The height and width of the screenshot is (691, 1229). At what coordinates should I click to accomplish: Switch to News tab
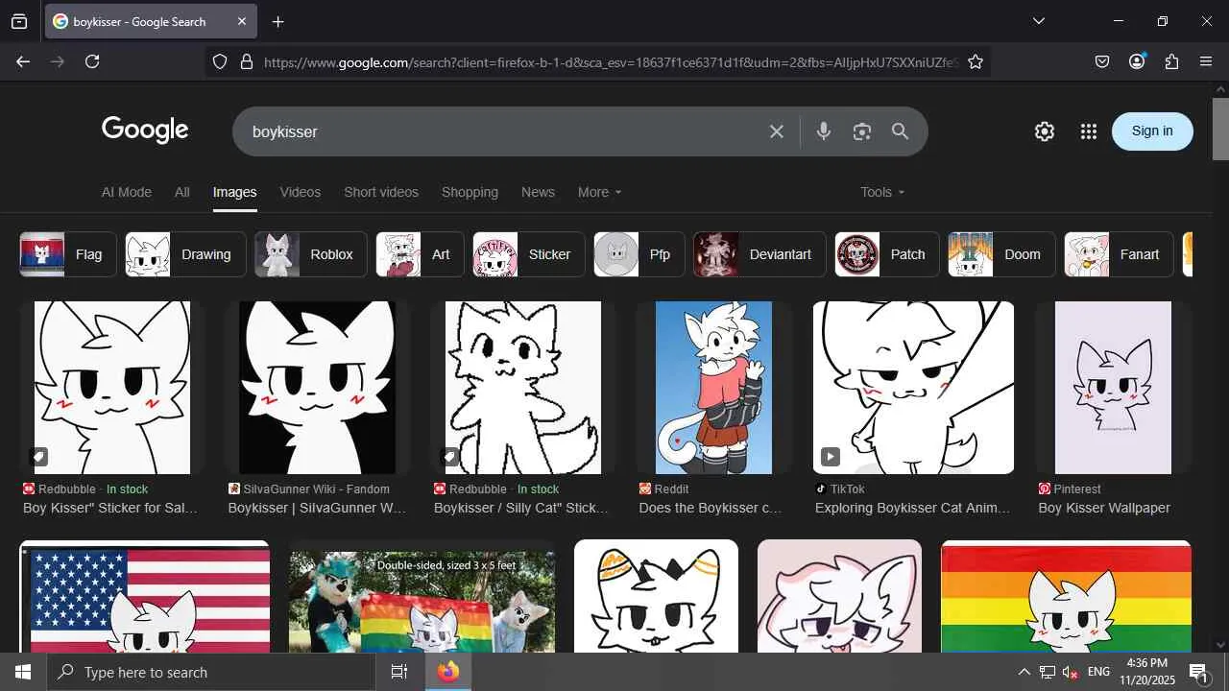538,192
